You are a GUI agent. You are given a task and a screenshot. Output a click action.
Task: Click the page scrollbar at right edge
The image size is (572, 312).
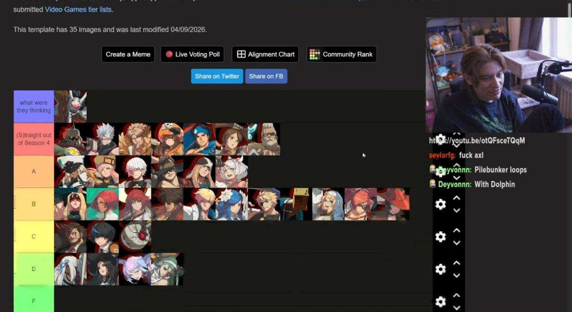[569, 10]
